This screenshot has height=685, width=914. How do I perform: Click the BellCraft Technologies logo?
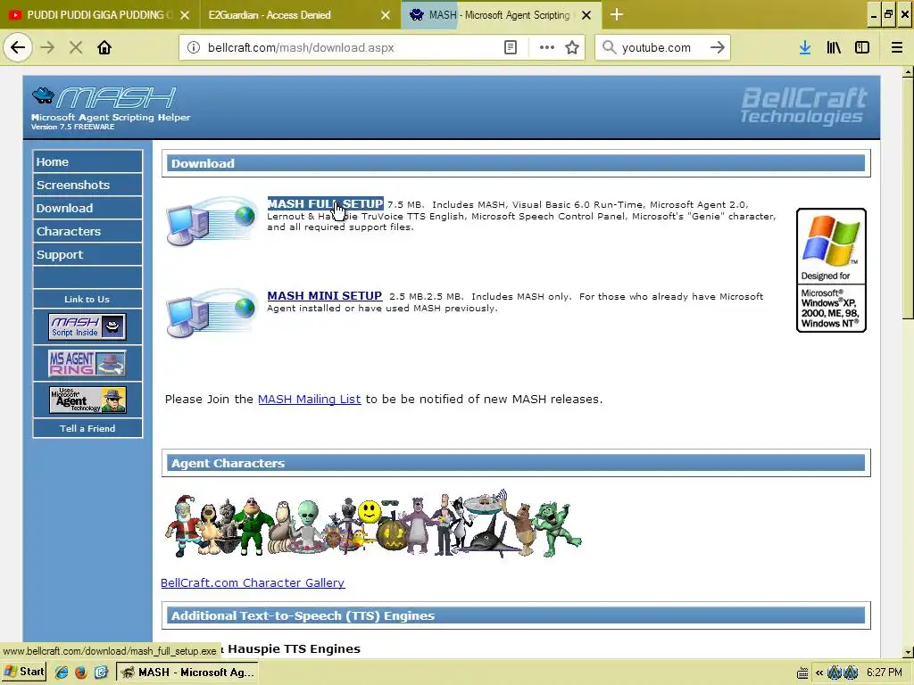tap(804, 105)
